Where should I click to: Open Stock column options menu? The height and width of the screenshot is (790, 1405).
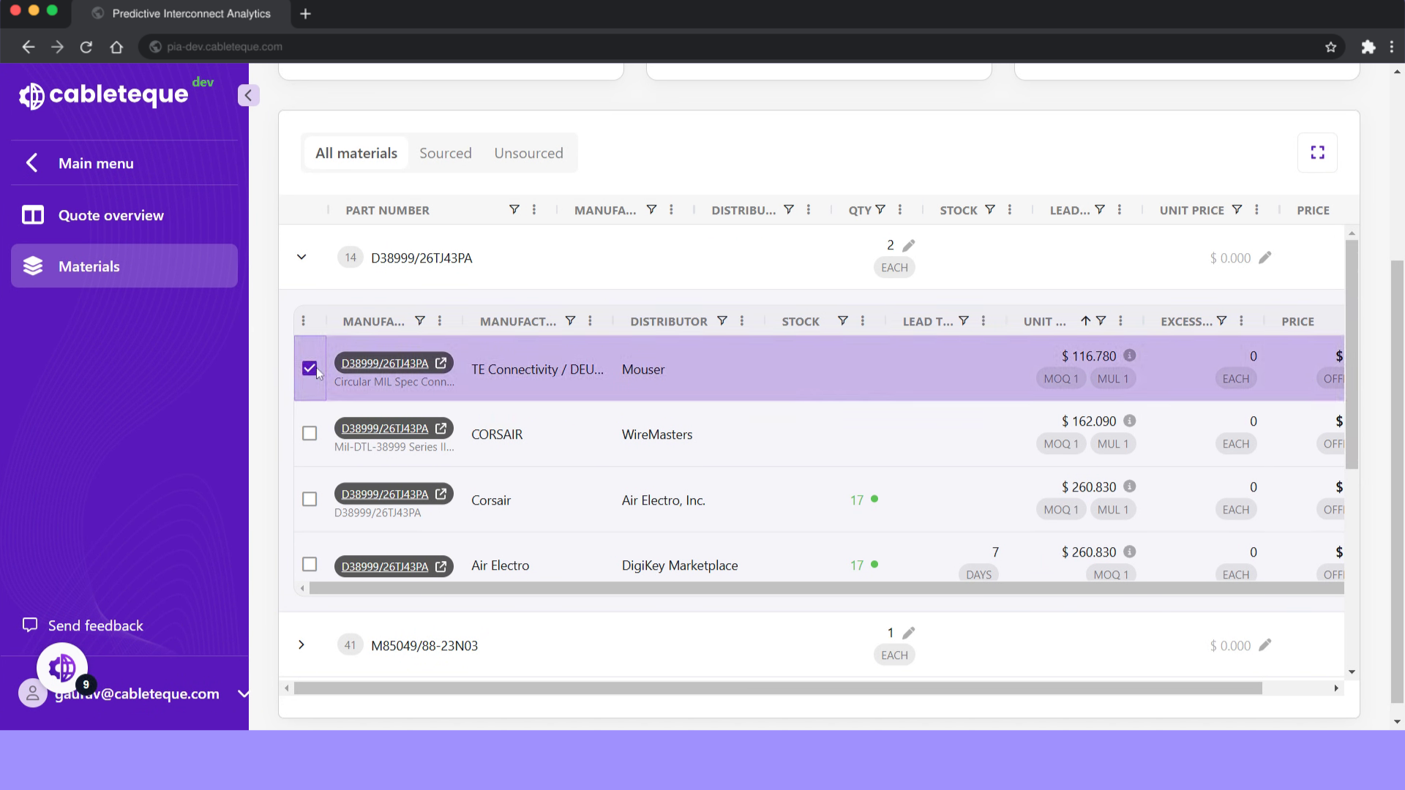click(x=1010, y=210)
